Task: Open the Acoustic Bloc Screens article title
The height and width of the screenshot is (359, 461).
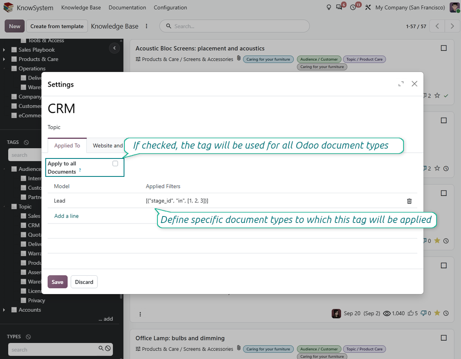Action: point(200,48)
